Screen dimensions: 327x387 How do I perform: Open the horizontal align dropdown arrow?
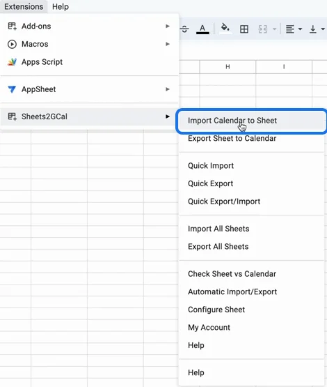click(300, 29)
